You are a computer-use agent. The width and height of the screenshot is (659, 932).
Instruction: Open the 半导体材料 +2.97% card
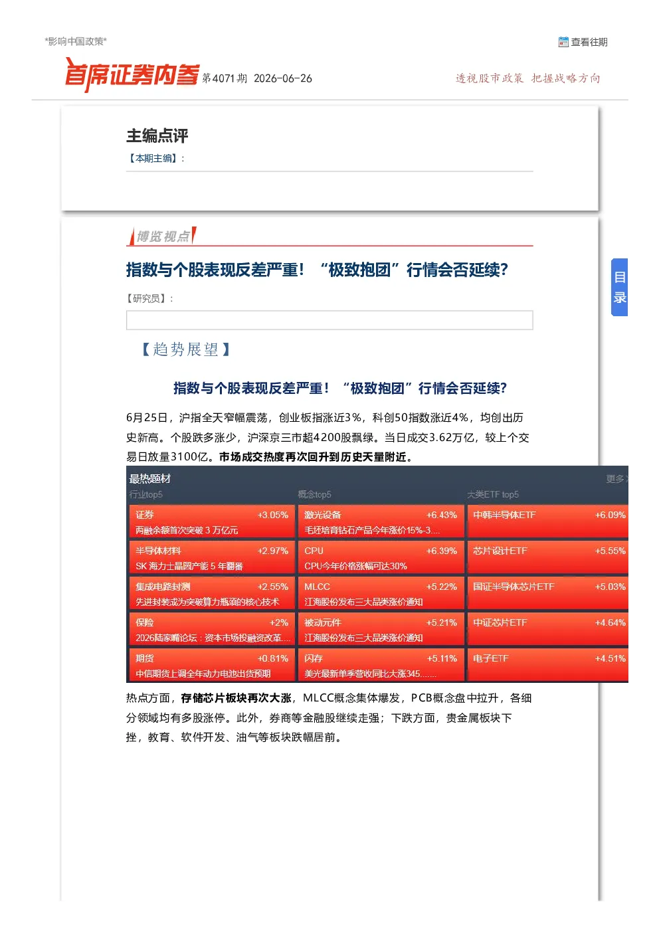tap(211, 557)
